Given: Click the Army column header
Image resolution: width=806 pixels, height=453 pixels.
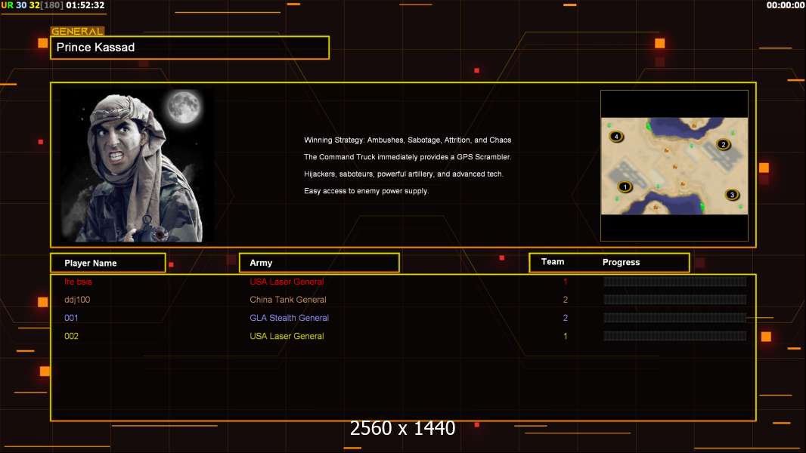Looking at the screenshot, I should click(319, 263).
